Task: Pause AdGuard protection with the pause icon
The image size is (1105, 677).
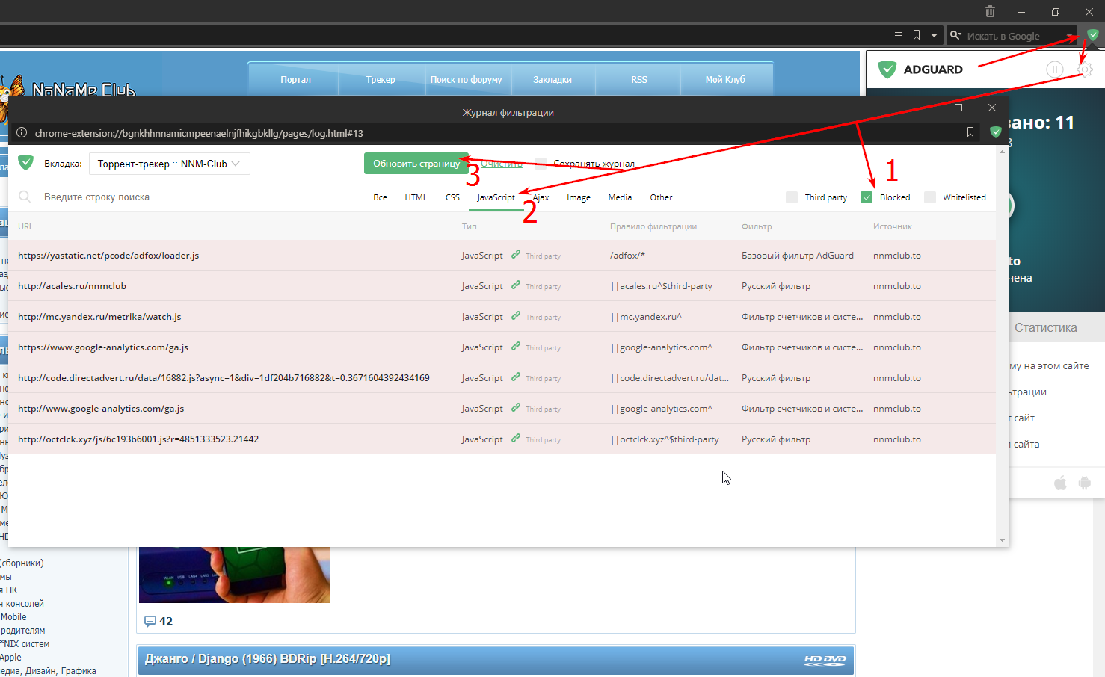Action: (x=1055, y=69)
